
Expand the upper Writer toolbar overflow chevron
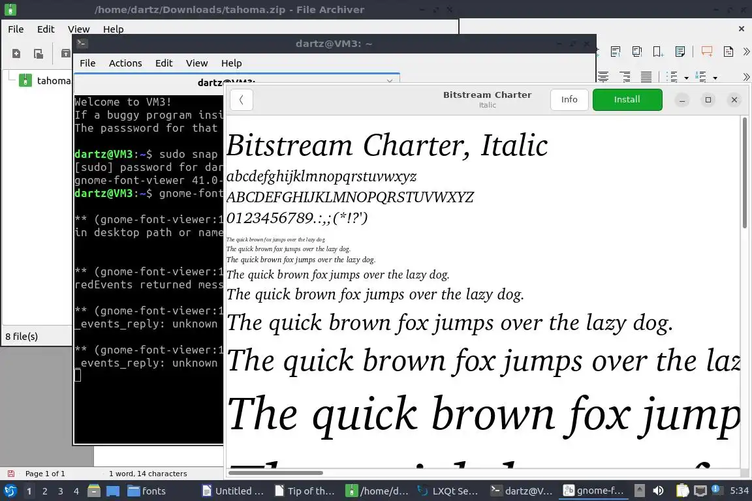click(x=746, y=52)
